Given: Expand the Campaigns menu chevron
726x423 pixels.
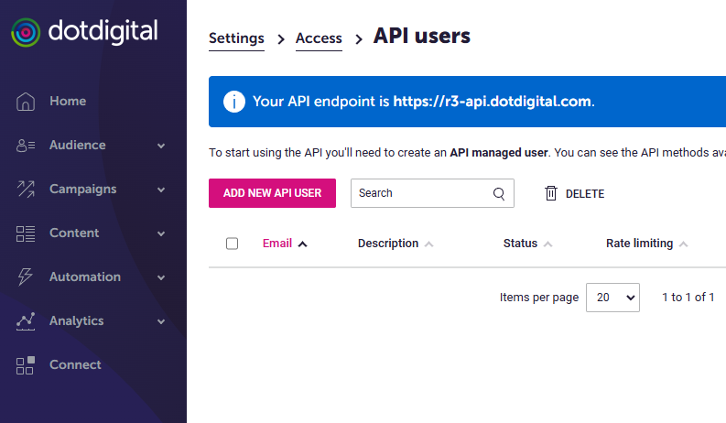Looking at the screenshot, I should point(160,190).
